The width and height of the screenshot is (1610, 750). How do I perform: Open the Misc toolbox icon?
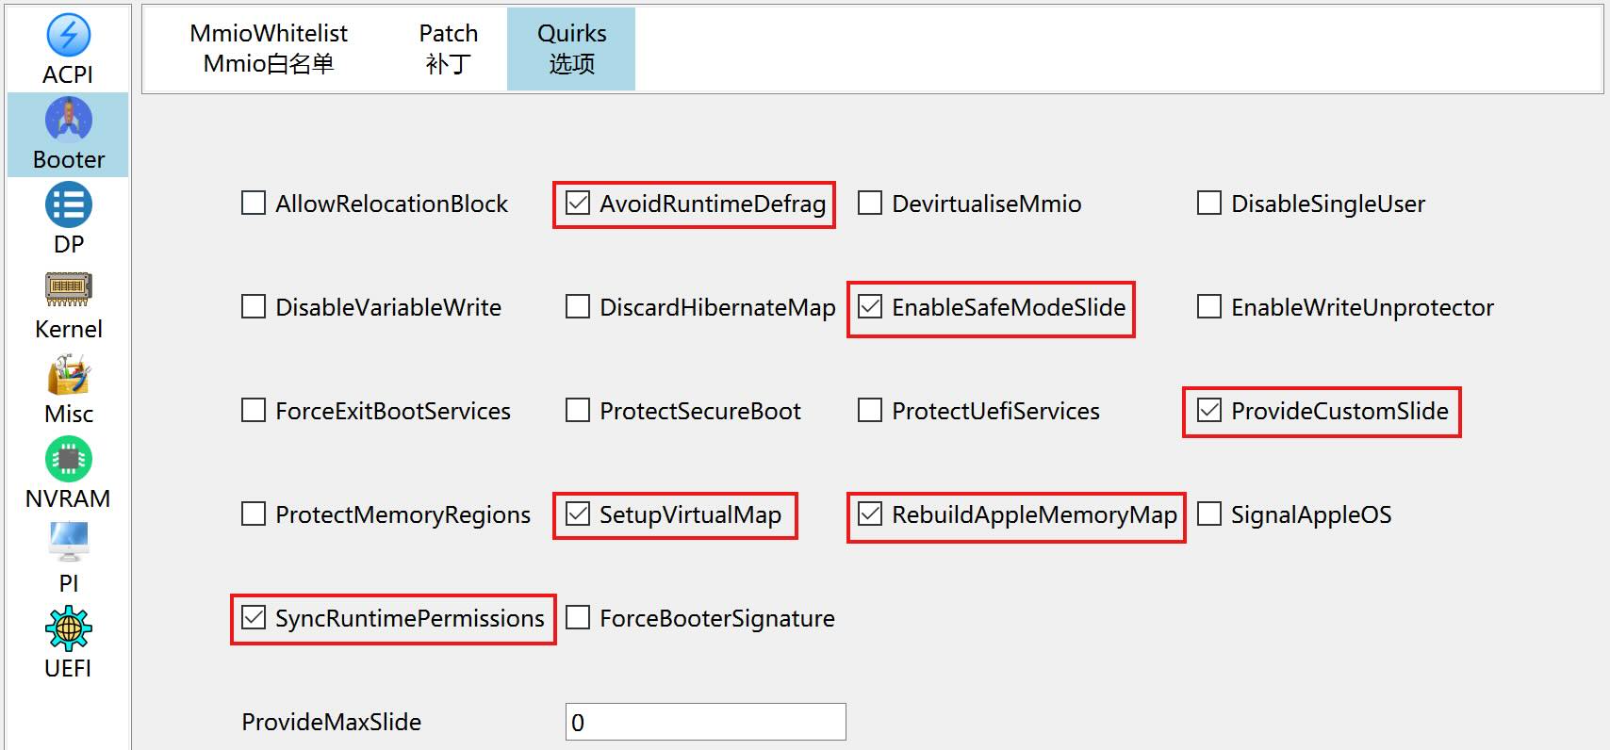tap(68, 375)
